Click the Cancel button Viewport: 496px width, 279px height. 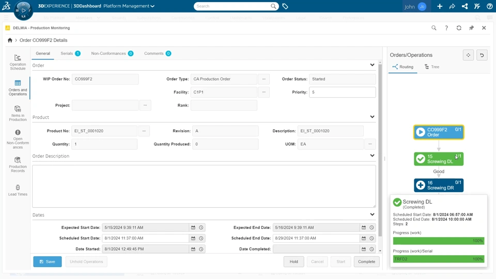(317, 261)
